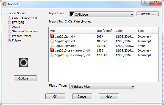
Task: Sort by the Size (bytes) column header
Action: [x=104, y=31]
